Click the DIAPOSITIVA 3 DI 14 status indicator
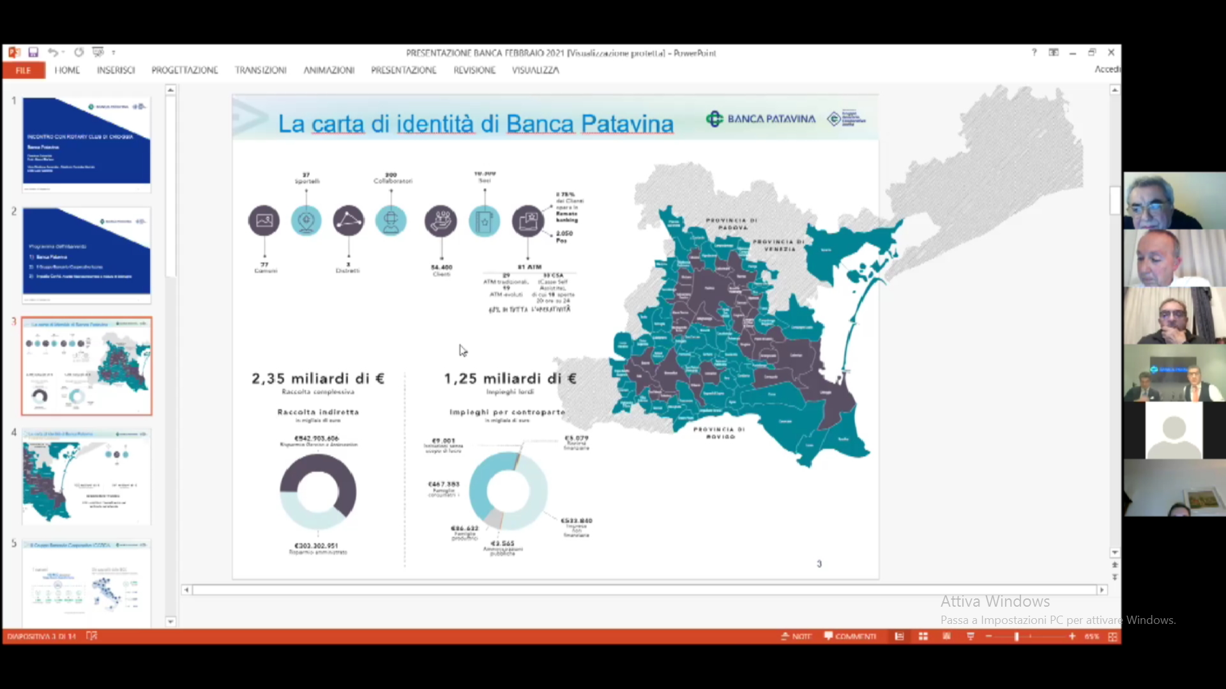This screenshot has height=689, width=1226. (x=42, y=637)
